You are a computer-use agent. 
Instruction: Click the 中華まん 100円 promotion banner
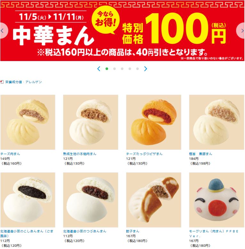(122, 31)
